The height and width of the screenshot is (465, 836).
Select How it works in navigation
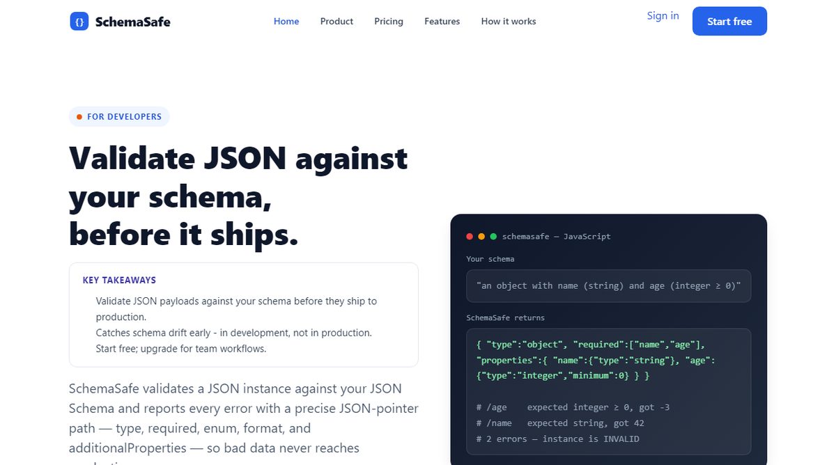(509, 22)
